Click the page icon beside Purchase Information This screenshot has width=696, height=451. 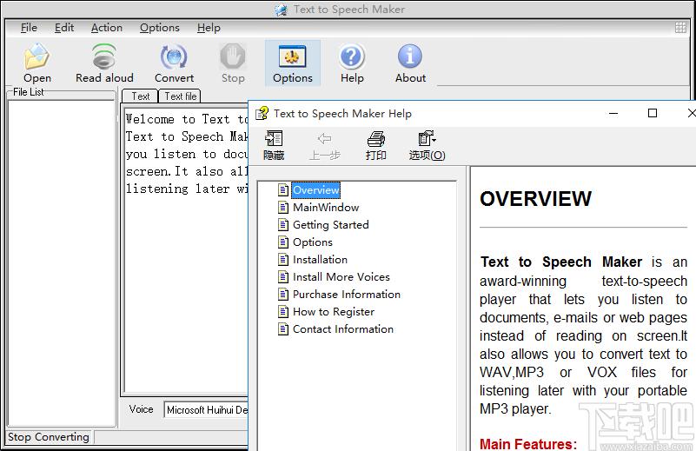click(x=283, y=295)
